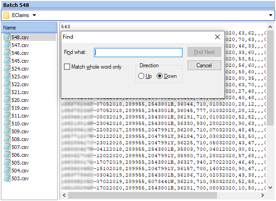Viewport: 276px width, 201px height.
Task: Select the 506.csv file name
Action: click(x=20, y=155)
